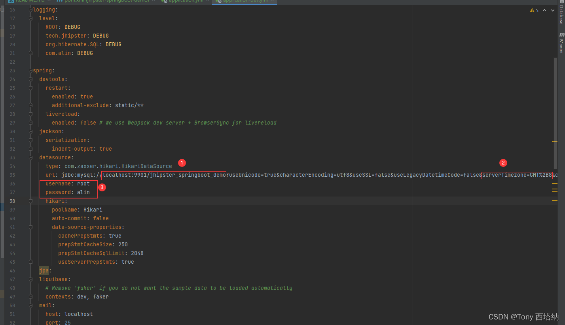This screenshot has width=565, height=325.
Task: Click line number 38 in gutter
Action: [12, 201]
